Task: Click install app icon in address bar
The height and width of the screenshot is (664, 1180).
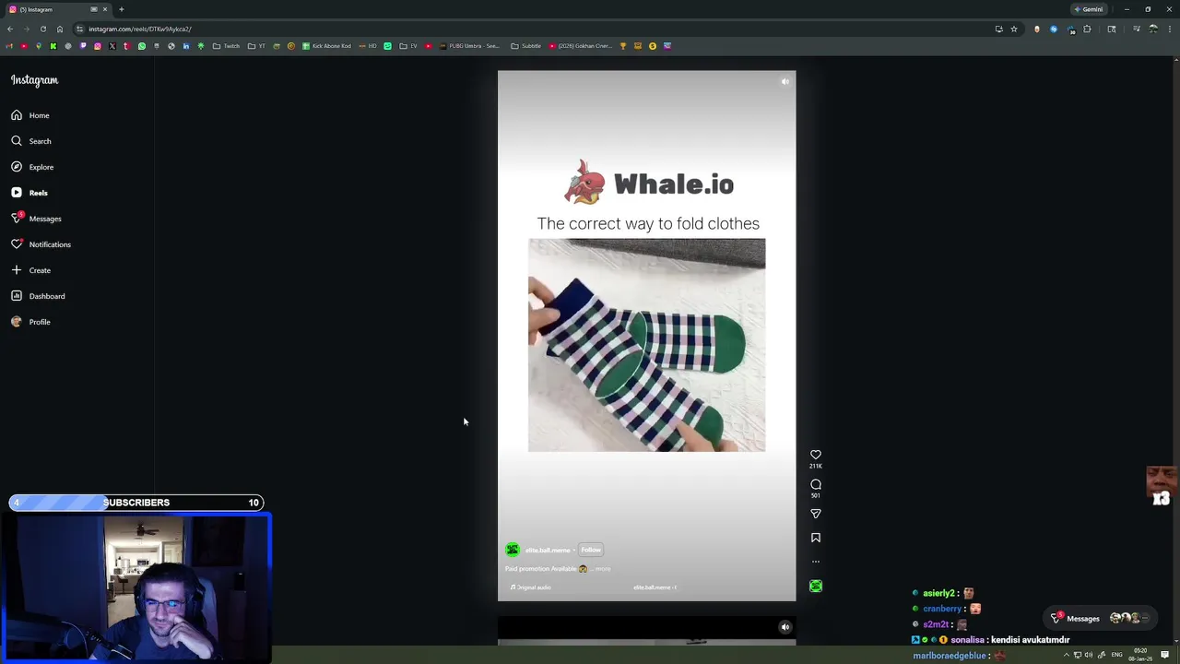Action: coord(999,29)
